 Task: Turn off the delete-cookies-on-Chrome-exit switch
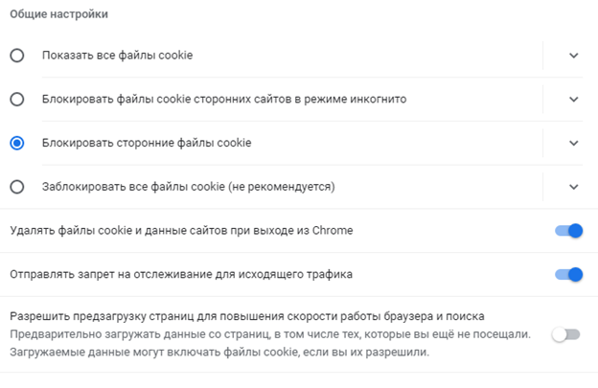568,231
